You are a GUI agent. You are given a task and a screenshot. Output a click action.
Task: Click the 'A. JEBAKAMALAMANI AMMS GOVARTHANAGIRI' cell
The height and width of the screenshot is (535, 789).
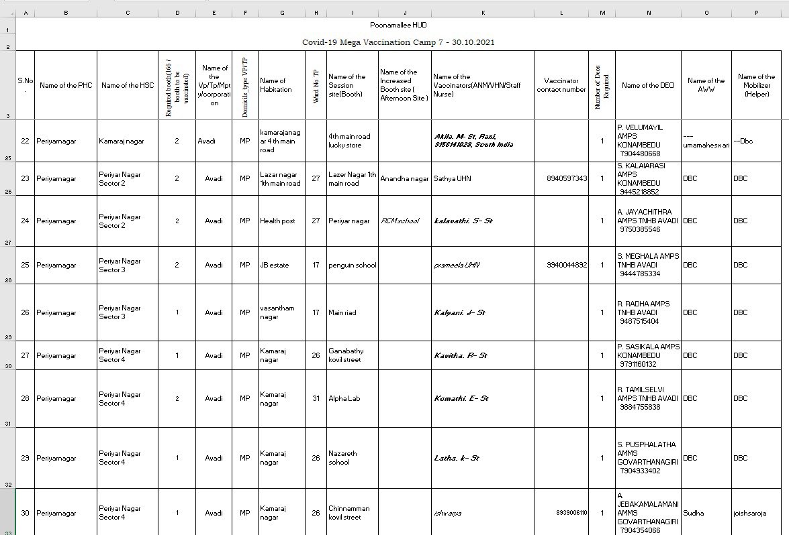(648, 512)
